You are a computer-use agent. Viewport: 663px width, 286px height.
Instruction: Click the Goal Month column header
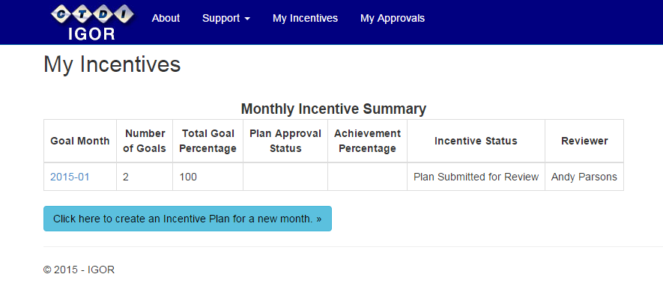pos(80,141)
